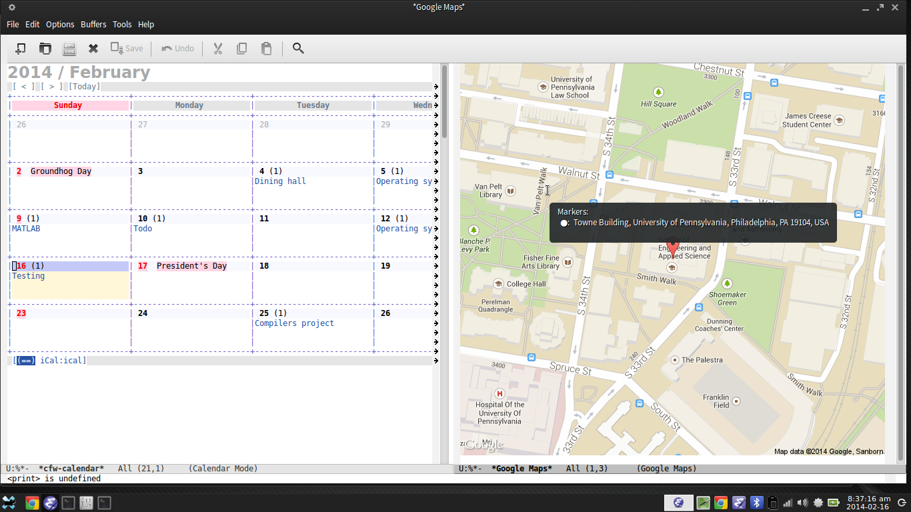Select calendar date 3
911x512 pixels.
(140, 171)
